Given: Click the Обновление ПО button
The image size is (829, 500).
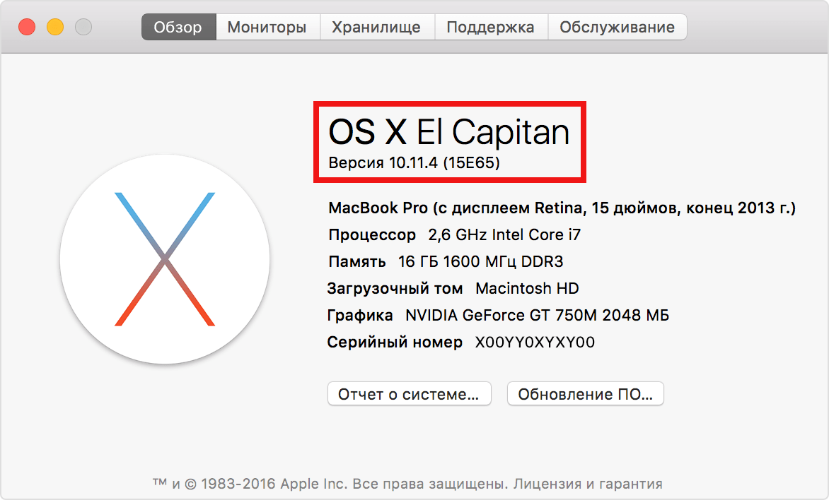Looking at the screenshot, I should point(585,394).
